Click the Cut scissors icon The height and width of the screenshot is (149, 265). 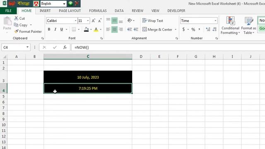(16, 18)
